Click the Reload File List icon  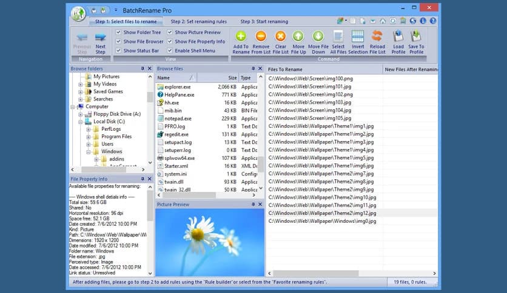point(377,36)
